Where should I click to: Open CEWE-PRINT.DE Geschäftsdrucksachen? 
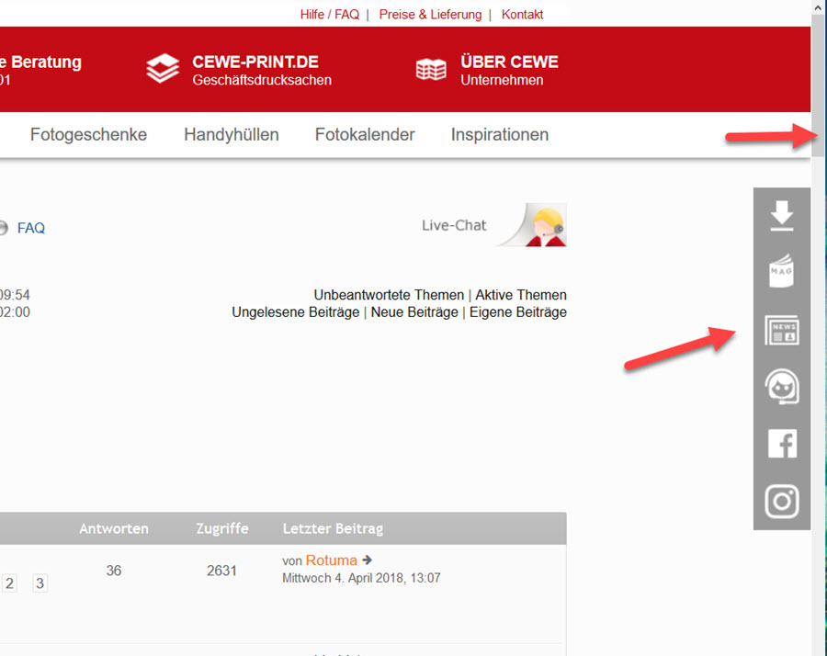pos(262,70)
